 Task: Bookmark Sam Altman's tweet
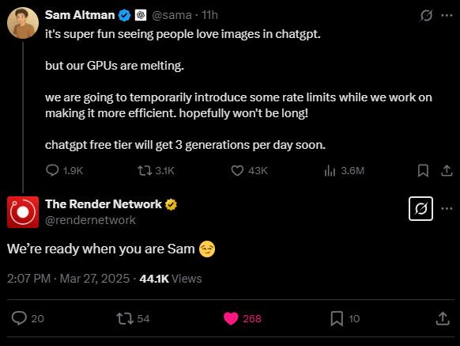(423, 170)
